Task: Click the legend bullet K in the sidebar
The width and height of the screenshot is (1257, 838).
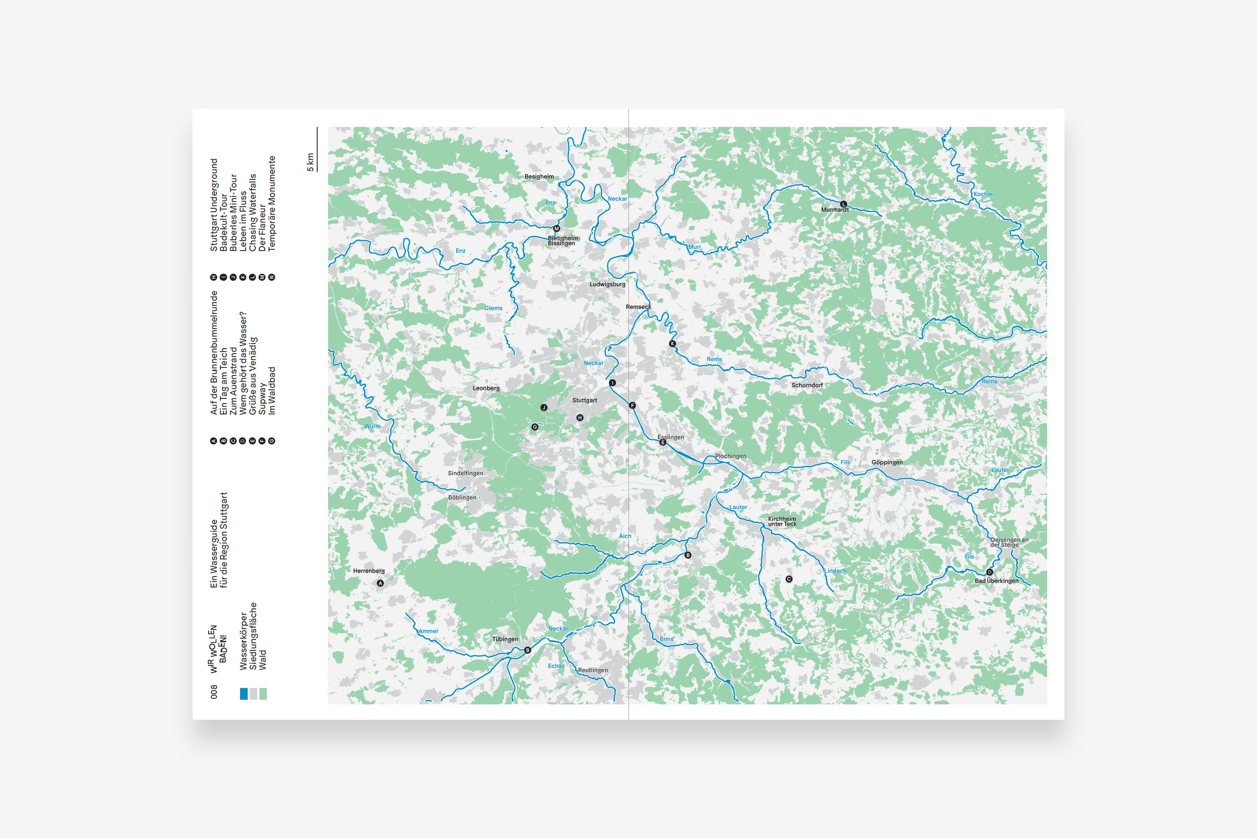Action: tap(243, 277)
